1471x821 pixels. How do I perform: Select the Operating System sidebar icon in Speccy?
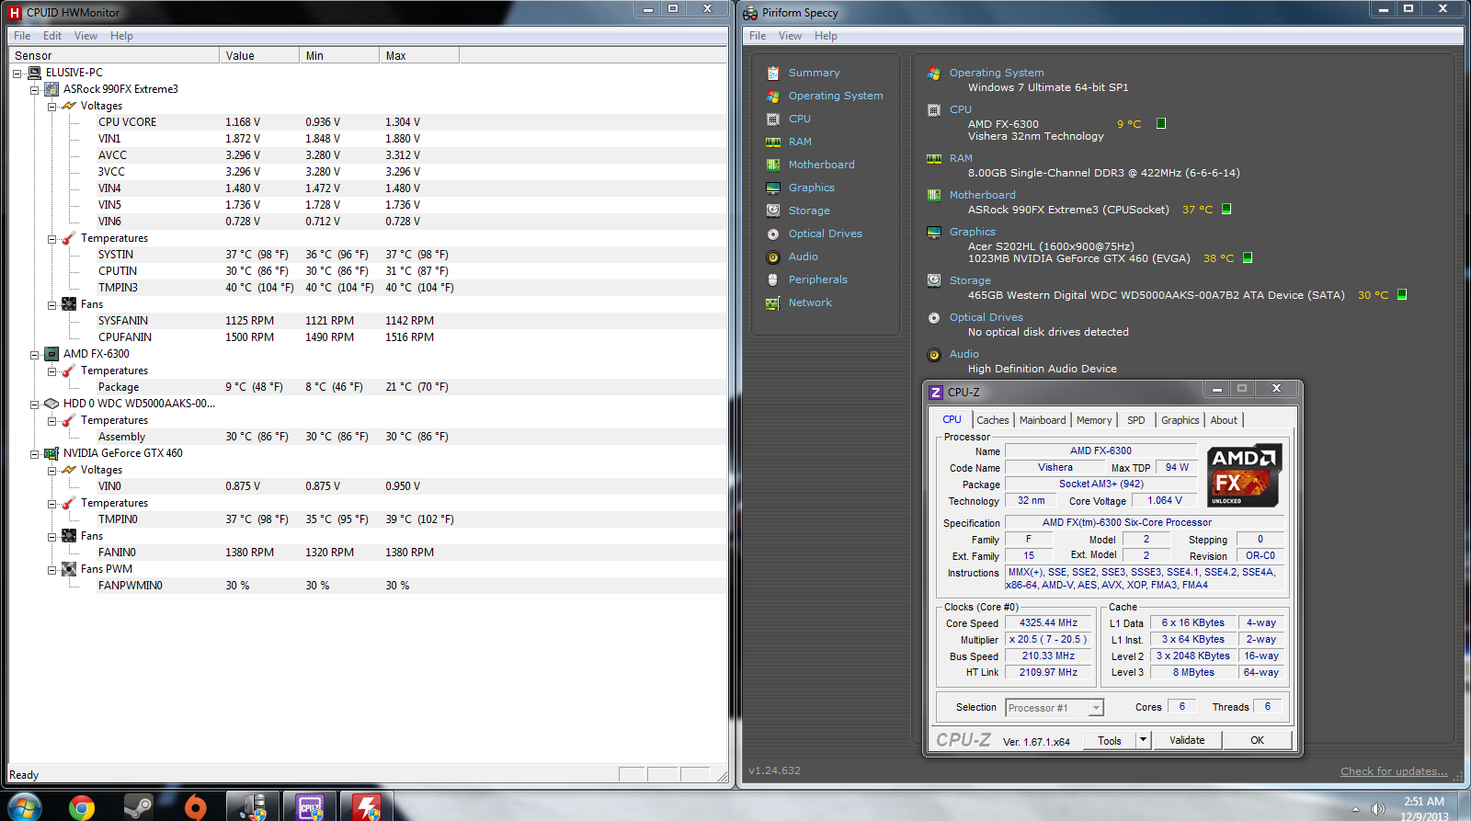773,96
